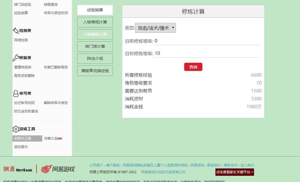Click the 目前修炼等级 input field

coord(206,41)
